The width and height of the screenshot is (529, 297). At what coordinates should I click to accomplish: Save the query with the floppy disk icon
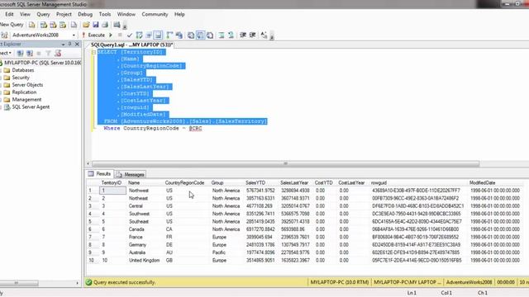(96, 25)
